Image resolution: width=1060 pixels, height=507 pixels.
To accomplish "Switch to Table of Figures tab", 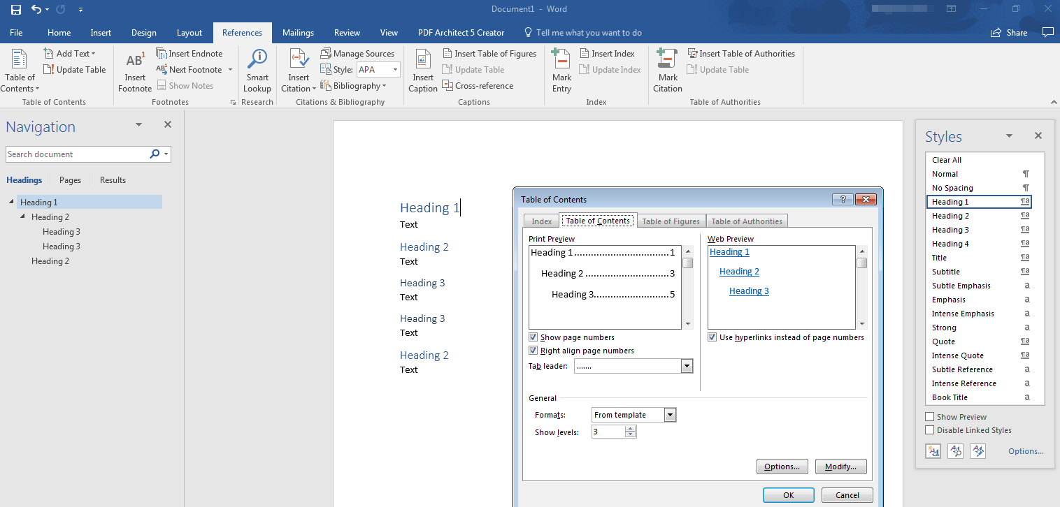I will (671, 221).
